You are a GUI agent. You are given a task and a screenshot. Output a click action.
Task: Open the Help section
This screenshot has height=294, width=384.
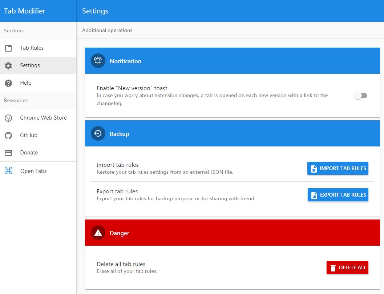26,83
